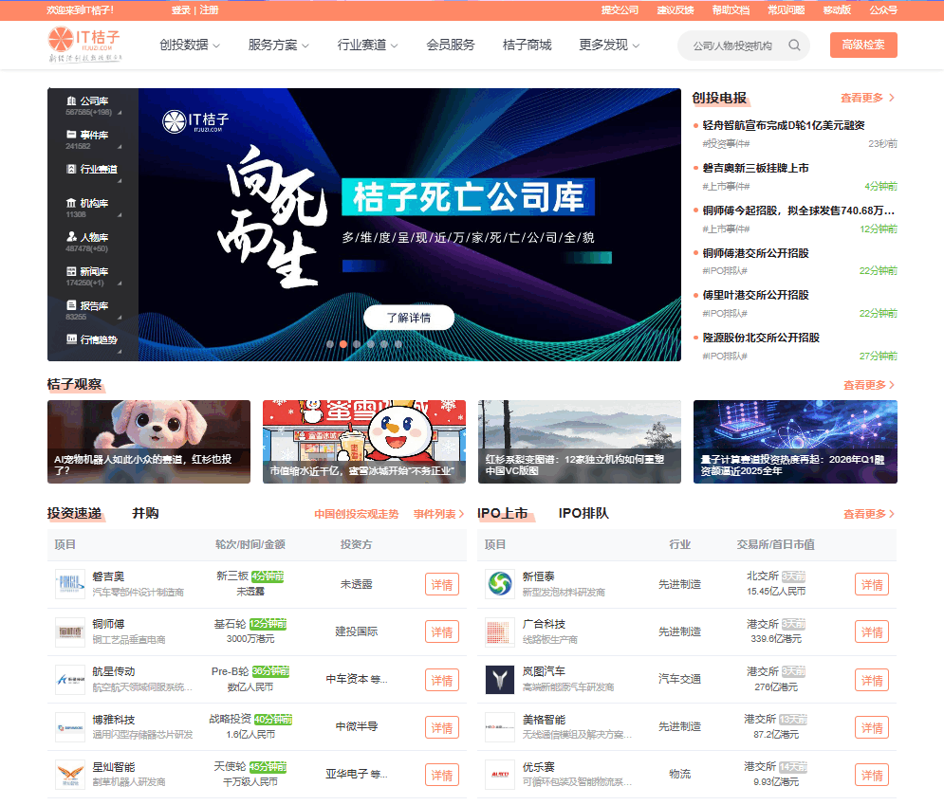Image resolution: width=944 pixels, height=805 pixels.
Task: Click the search magnifier icon
Action: click(x=794, y=45)
